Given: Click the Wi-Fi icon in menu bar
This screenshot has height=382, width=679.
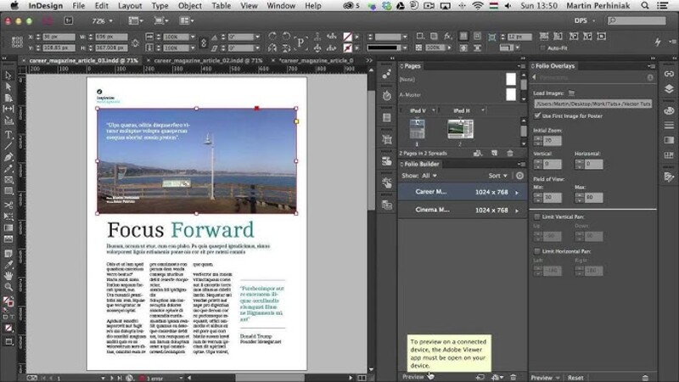Looking at the screenshot, I should [x=478, y=6].
